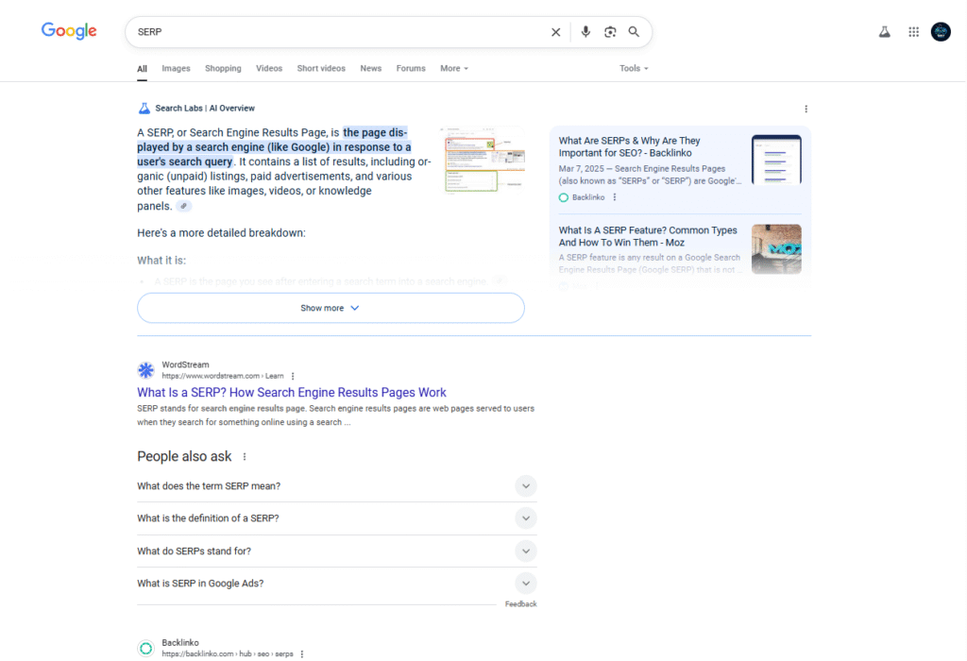Image resolution: width=967 pixels, height=661 pixels.
Task: Open search by image camera icon
Action: point(610,32)
